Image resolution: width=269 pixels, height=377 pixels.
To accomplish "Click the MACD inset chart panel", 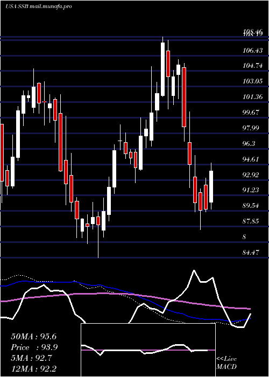I will pyautogui.click(x=148, y=350).
